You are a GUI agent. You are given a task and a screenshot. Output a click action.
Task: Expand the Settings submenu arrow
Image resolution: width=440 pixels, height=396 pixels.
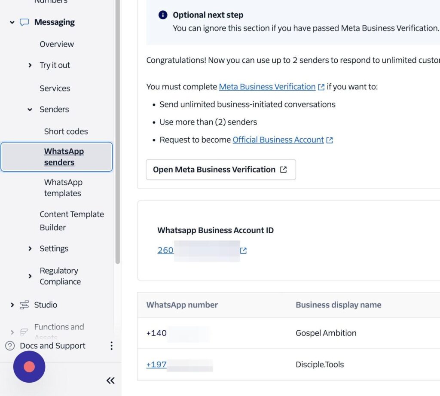(30, 249)
